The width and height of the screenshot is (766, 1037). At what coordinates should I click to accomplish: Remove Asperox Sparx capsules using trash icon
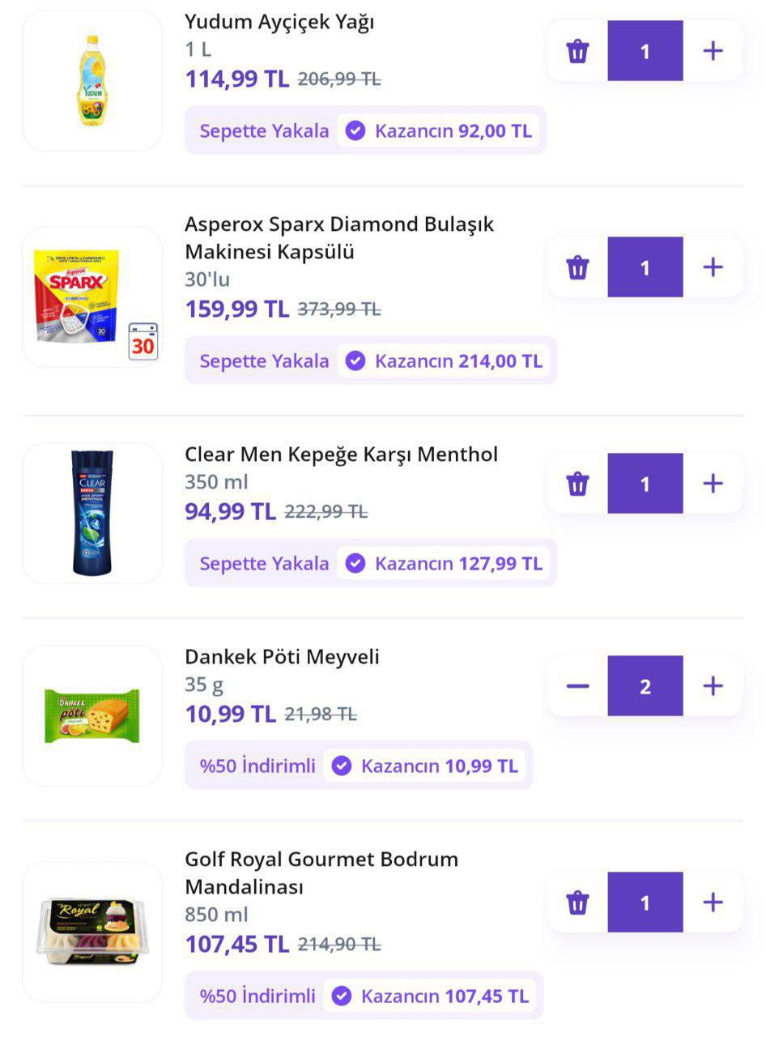tap(577, 267)
